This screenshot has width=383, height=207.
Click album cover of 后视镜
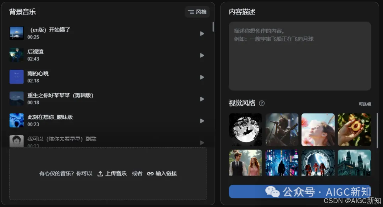[x=17, y=55]
